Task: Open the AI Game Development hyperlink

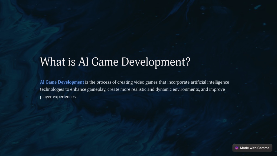Action: point(62,82)
